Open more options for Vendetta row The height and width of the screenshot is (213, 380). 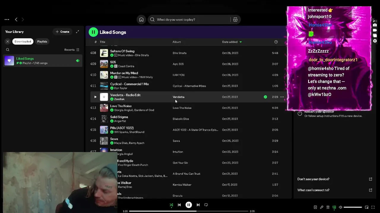(282, 97)
